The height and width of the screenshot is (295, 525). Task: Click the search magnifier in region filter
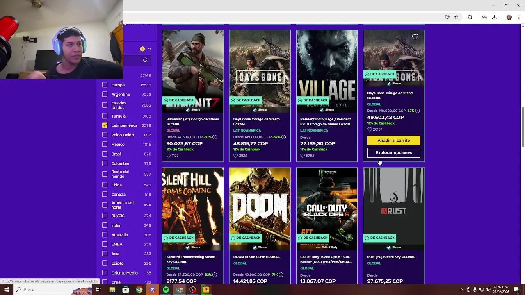[x=145, y=60]
